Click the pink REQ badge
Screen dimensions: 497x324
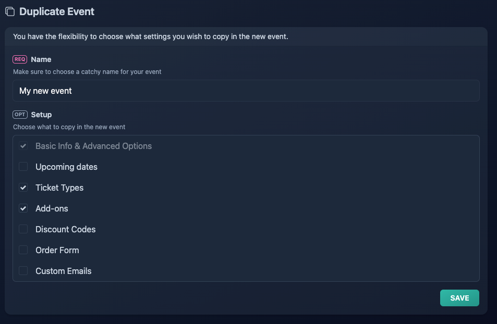pos(20,59)
